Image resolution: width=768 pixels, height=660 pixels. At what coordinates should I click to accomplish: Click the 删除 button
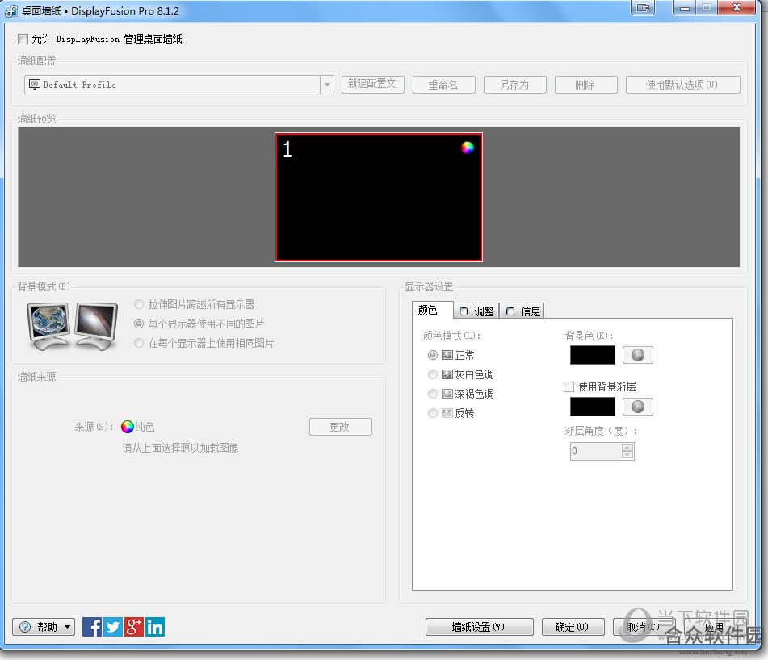pyautogui.click(x=585, y=85)
